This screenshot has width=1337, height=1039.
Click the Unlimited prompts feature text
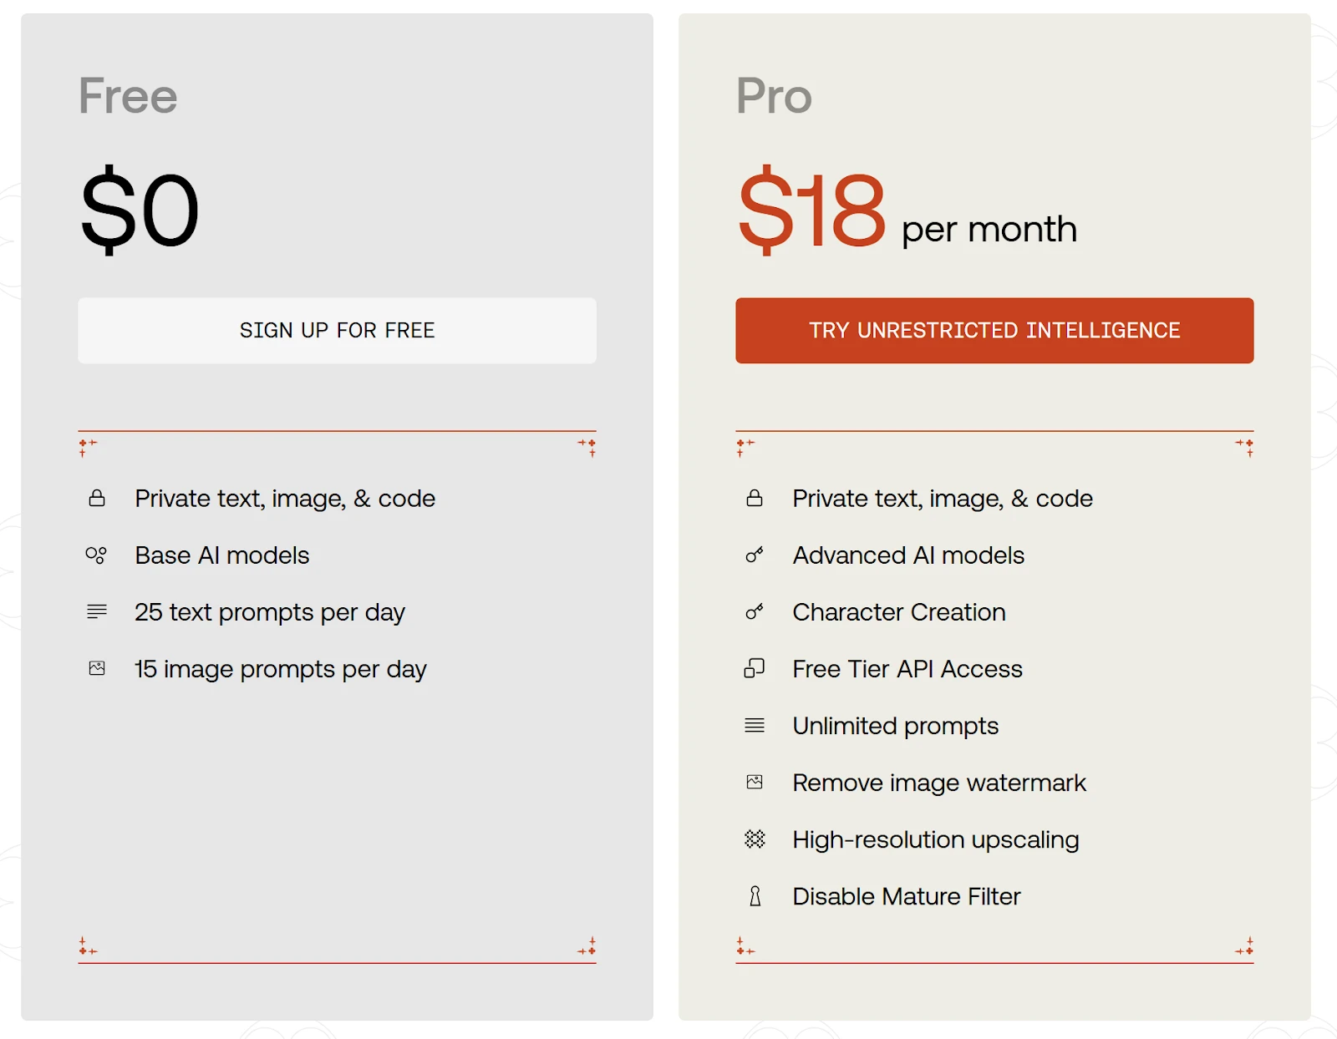(895, 726)
